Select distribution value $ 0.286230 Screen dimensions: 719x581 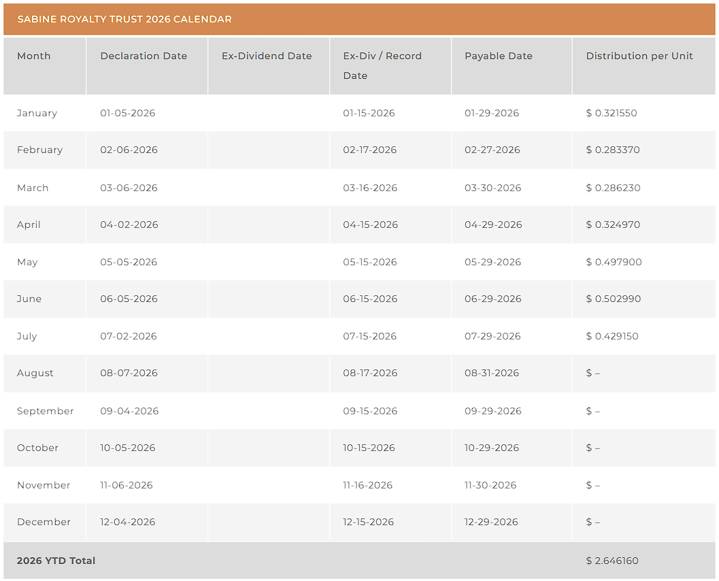(614, 188)
